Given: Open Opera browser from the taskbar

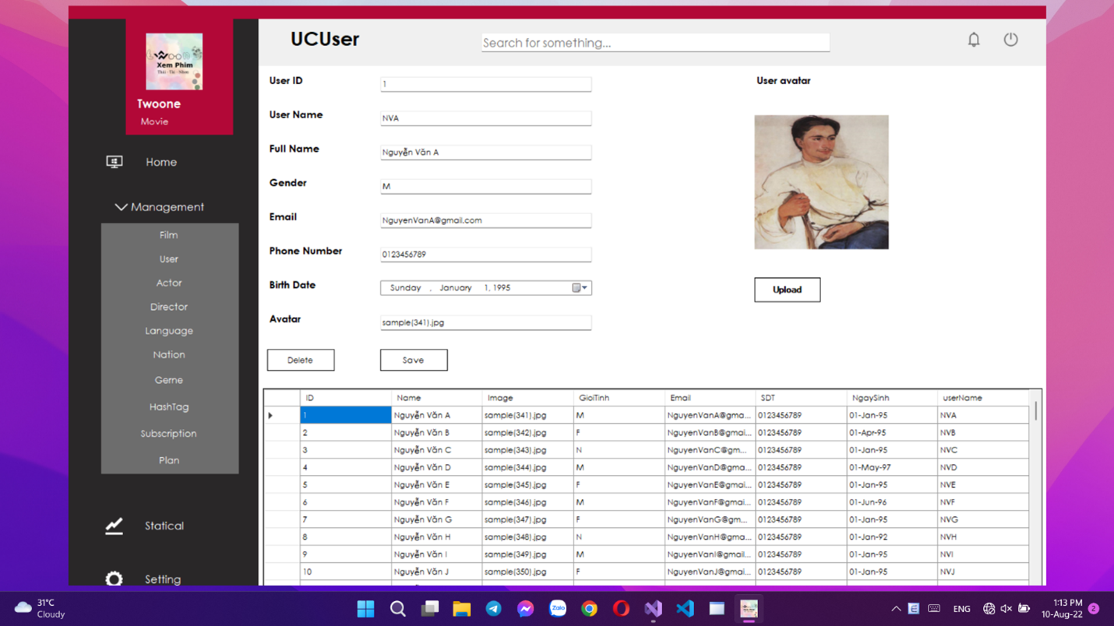Looking at the screenshot, I should 621,609.
